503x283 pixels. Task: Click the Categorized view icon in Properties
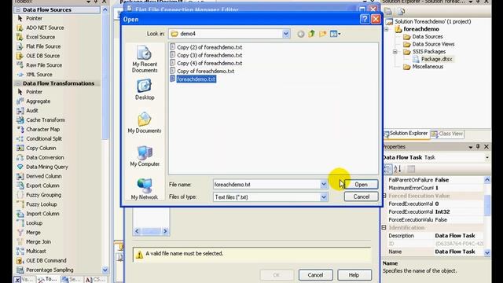[x=387, y=169]
